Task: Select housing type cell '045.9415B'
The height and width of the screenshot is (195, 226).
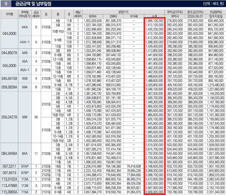Action: [x=9, y=79]
